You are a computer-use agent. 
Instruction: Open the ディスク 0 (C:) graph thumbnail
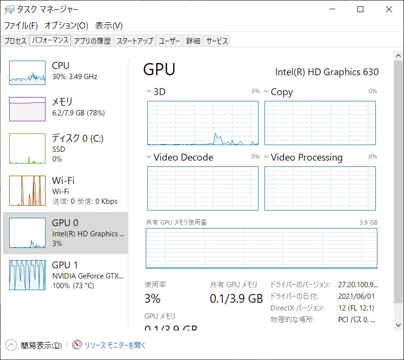point(27,148)
